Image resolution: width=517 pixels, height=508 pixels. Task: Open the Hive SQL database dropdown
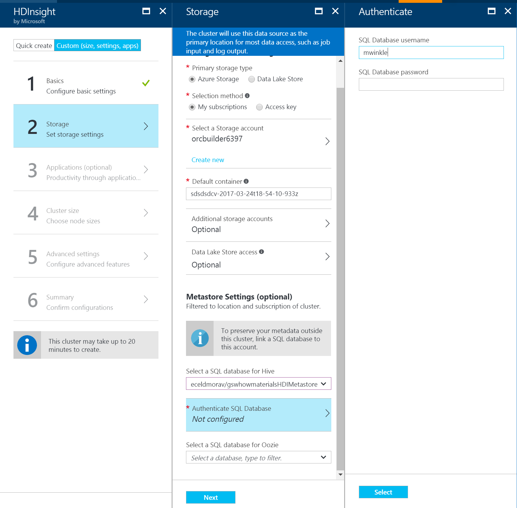[258, 384]
